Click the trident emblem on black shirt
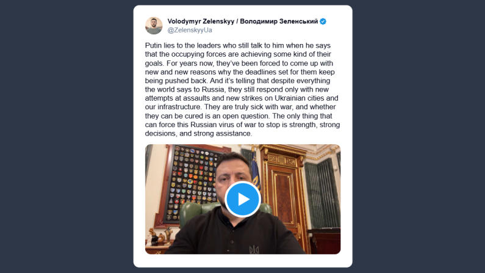This screenshot has width=485, height=273. tap(255, 249)
